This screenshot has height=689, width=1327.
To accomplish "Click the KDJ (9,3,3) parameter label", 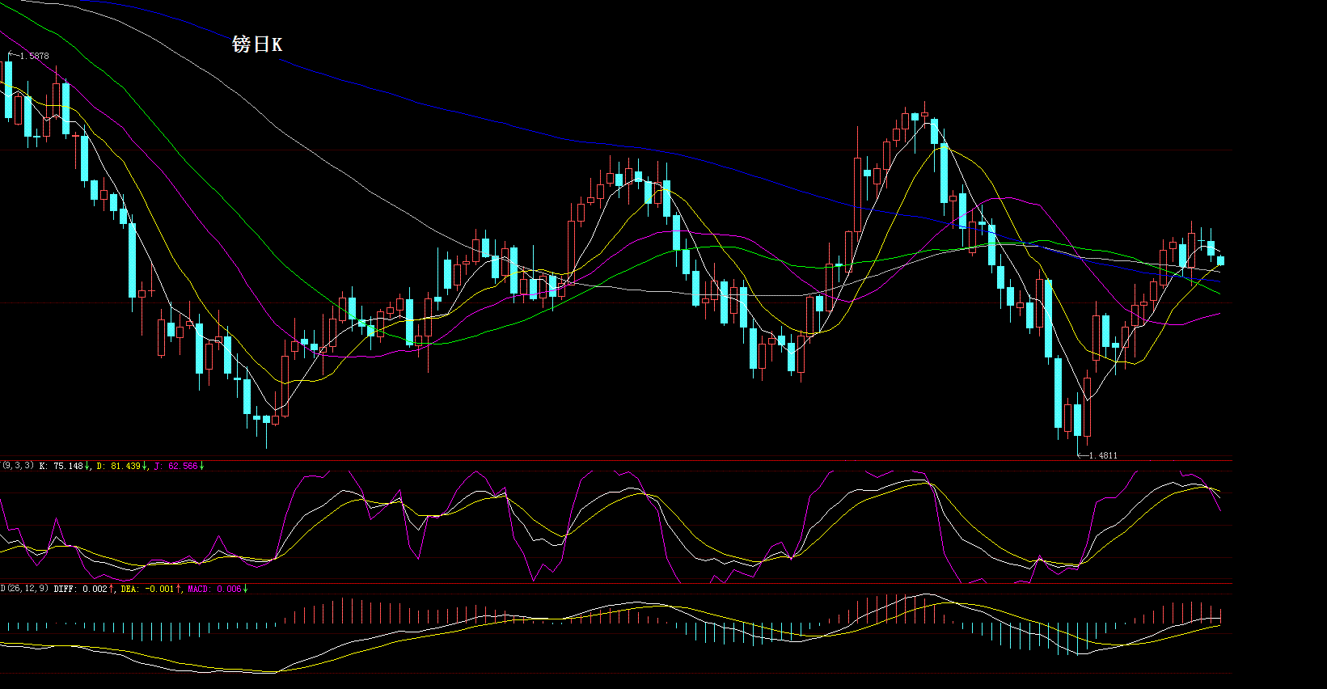I will click(x=17, y=466).
